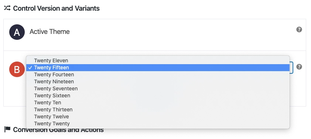The height and width of the screenshot is (139, 311).
Task: Click the flag icon by Conversion Goals
Action: tap(7, 129)
